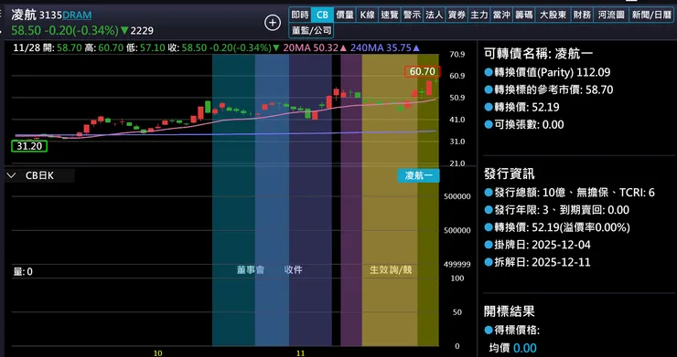
Task: Open the 董監/公司 tab
Action: pos(311,31)
